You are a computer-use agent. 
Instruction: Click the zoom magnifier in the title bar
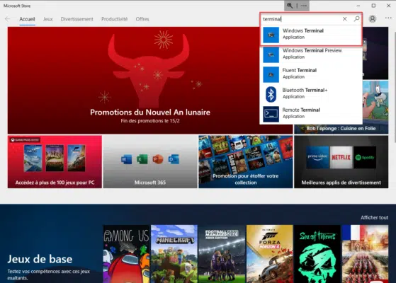290,6
